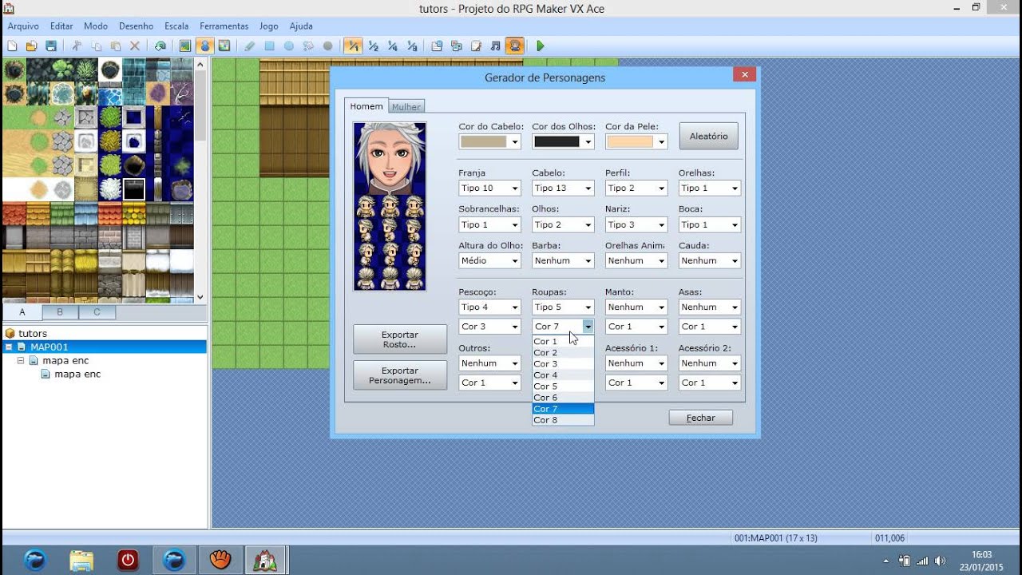Image resolution: width=1022 pixels, height=575 pixels.
Task: Start playtest with green play icon
Action: (540, 46)
